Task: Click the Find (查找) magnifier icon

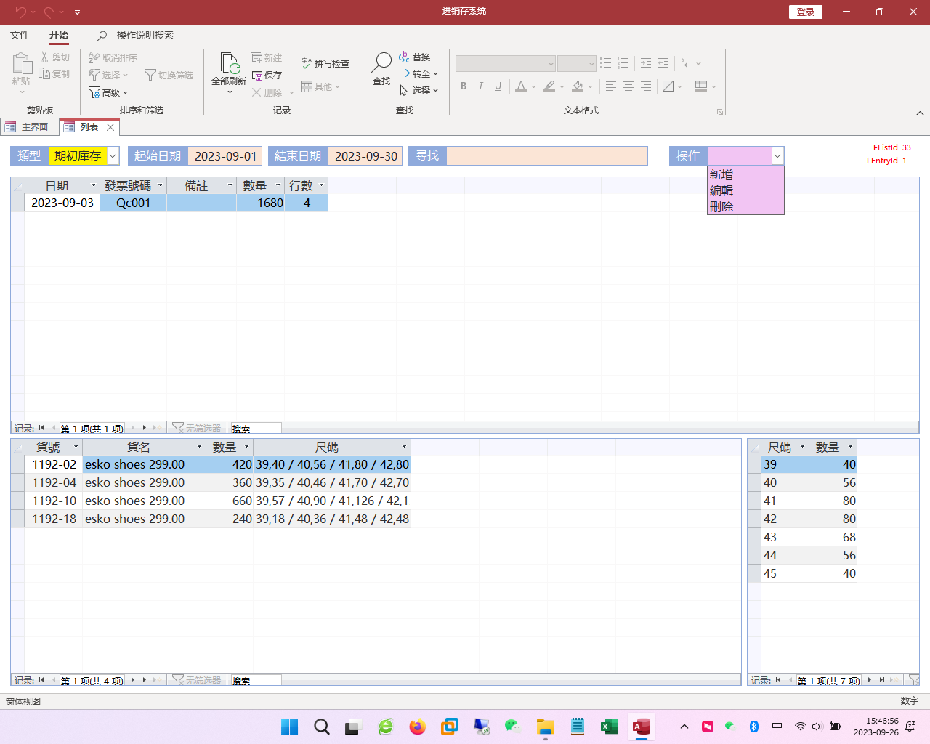Action: (x=381, y=63)
